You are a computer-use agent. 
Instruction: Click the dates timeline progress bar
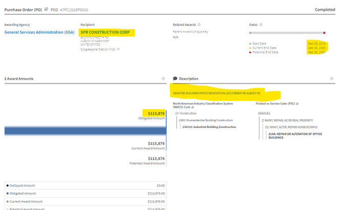pyautogui.click(x=287, y=33)
